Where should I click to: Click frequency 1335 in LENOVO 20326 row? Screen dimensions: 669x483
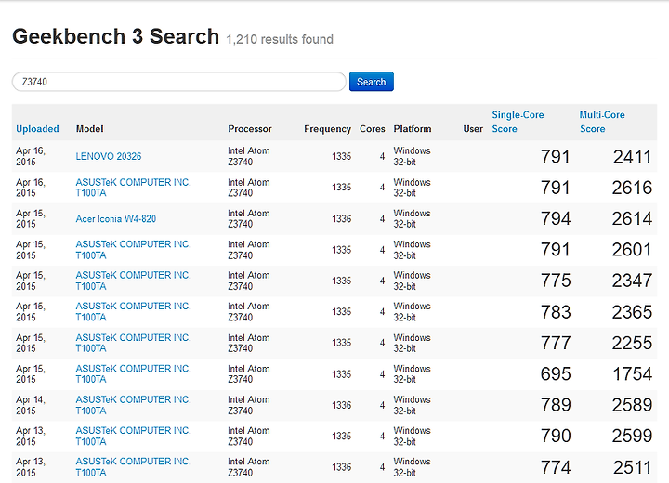[x=342, y=157]
